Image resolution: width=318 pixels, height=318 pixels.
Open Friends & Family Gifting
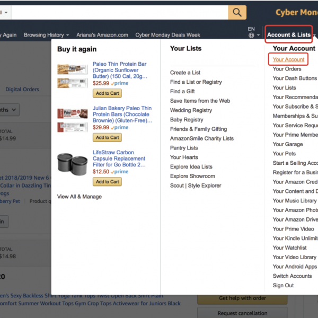click(x=198, y=129)
